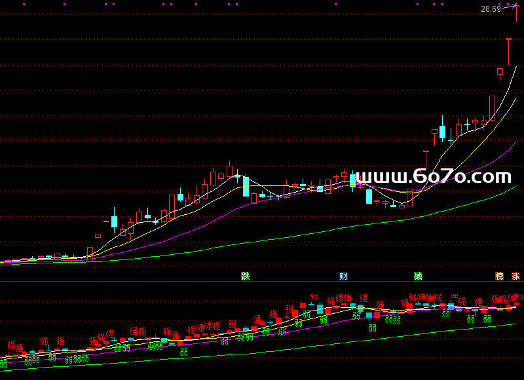Open the orange 榜 marker icon
The width and height of the screenshot is (524, 380).
tap(500, 276)
